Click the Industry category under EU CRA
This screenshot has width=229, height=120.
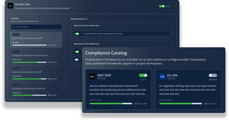171,78
